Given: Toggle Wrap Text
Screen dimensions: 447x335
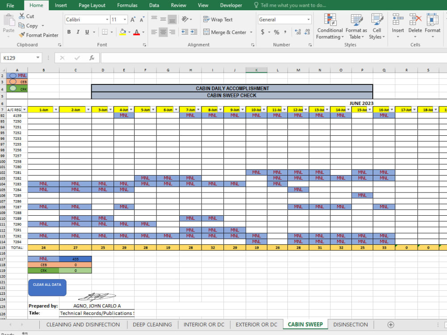Looking at the screenshot, I should (x=218, y=19).
